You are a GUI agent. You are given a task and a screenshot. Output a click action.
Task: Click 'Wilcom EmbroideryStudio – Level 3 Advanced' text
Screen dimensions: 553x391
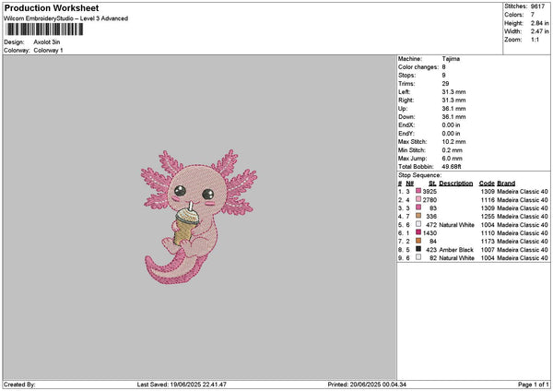tap(66, 18)
